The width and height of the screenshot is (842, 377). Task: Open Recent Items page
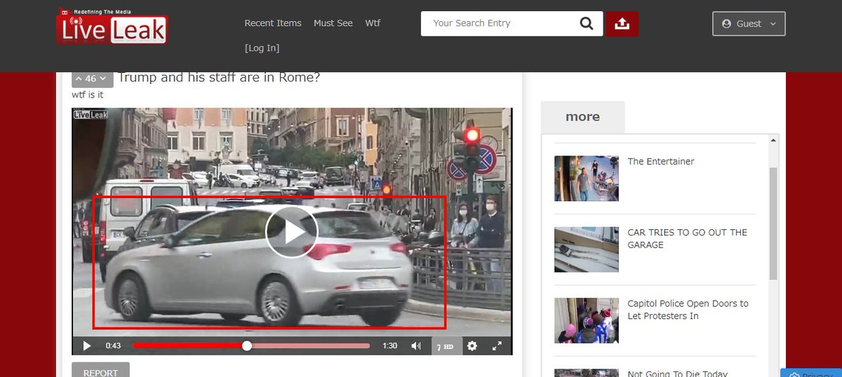click(x=273, y=23)
